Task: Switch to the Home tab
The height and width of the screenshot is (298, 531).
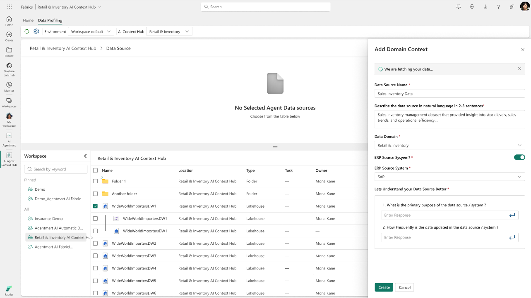Action: click(28, 20)
